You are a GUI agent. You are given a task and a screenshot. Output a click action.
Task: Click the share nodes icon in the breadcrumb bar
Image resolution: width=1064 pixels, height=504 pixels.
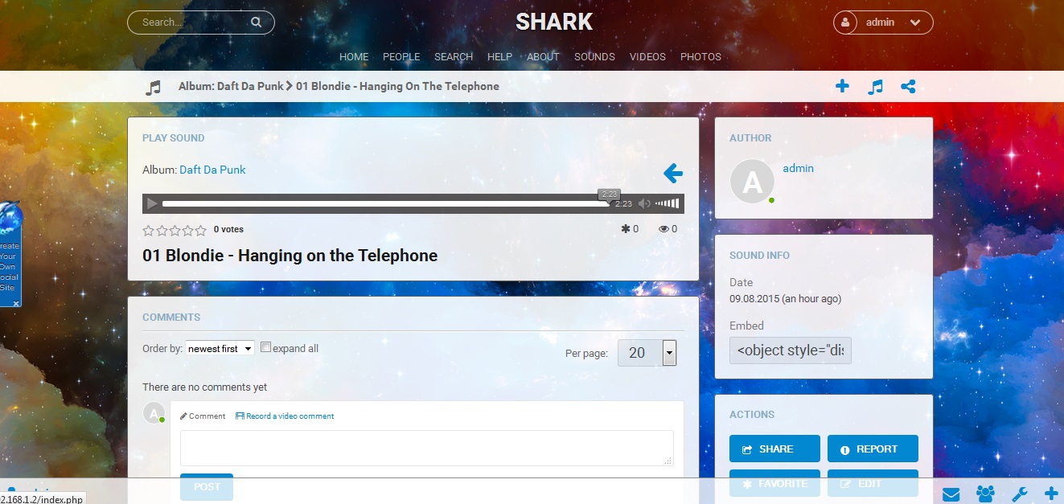(x=908, y=86)
